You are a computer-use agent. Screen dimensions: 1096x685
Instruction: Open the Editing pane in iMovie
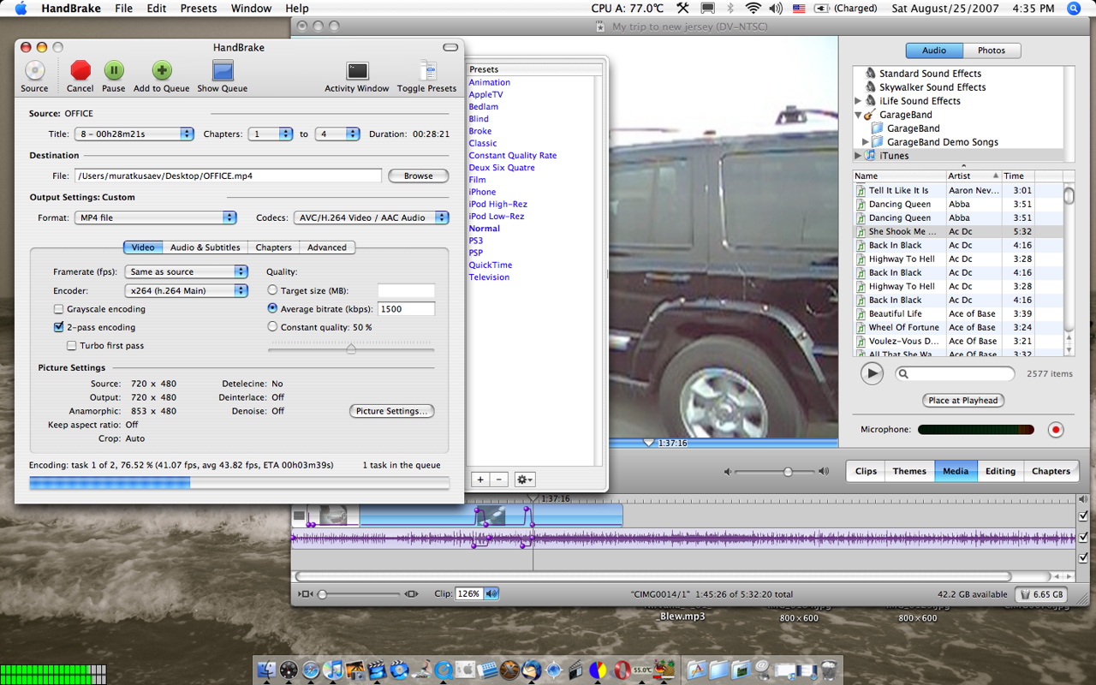(1000, 471)
